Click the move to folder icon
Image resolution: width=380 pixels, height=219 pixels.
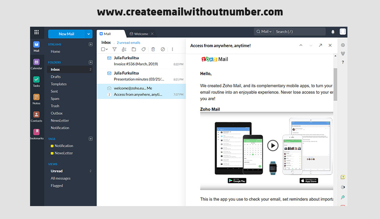point(134,49)
